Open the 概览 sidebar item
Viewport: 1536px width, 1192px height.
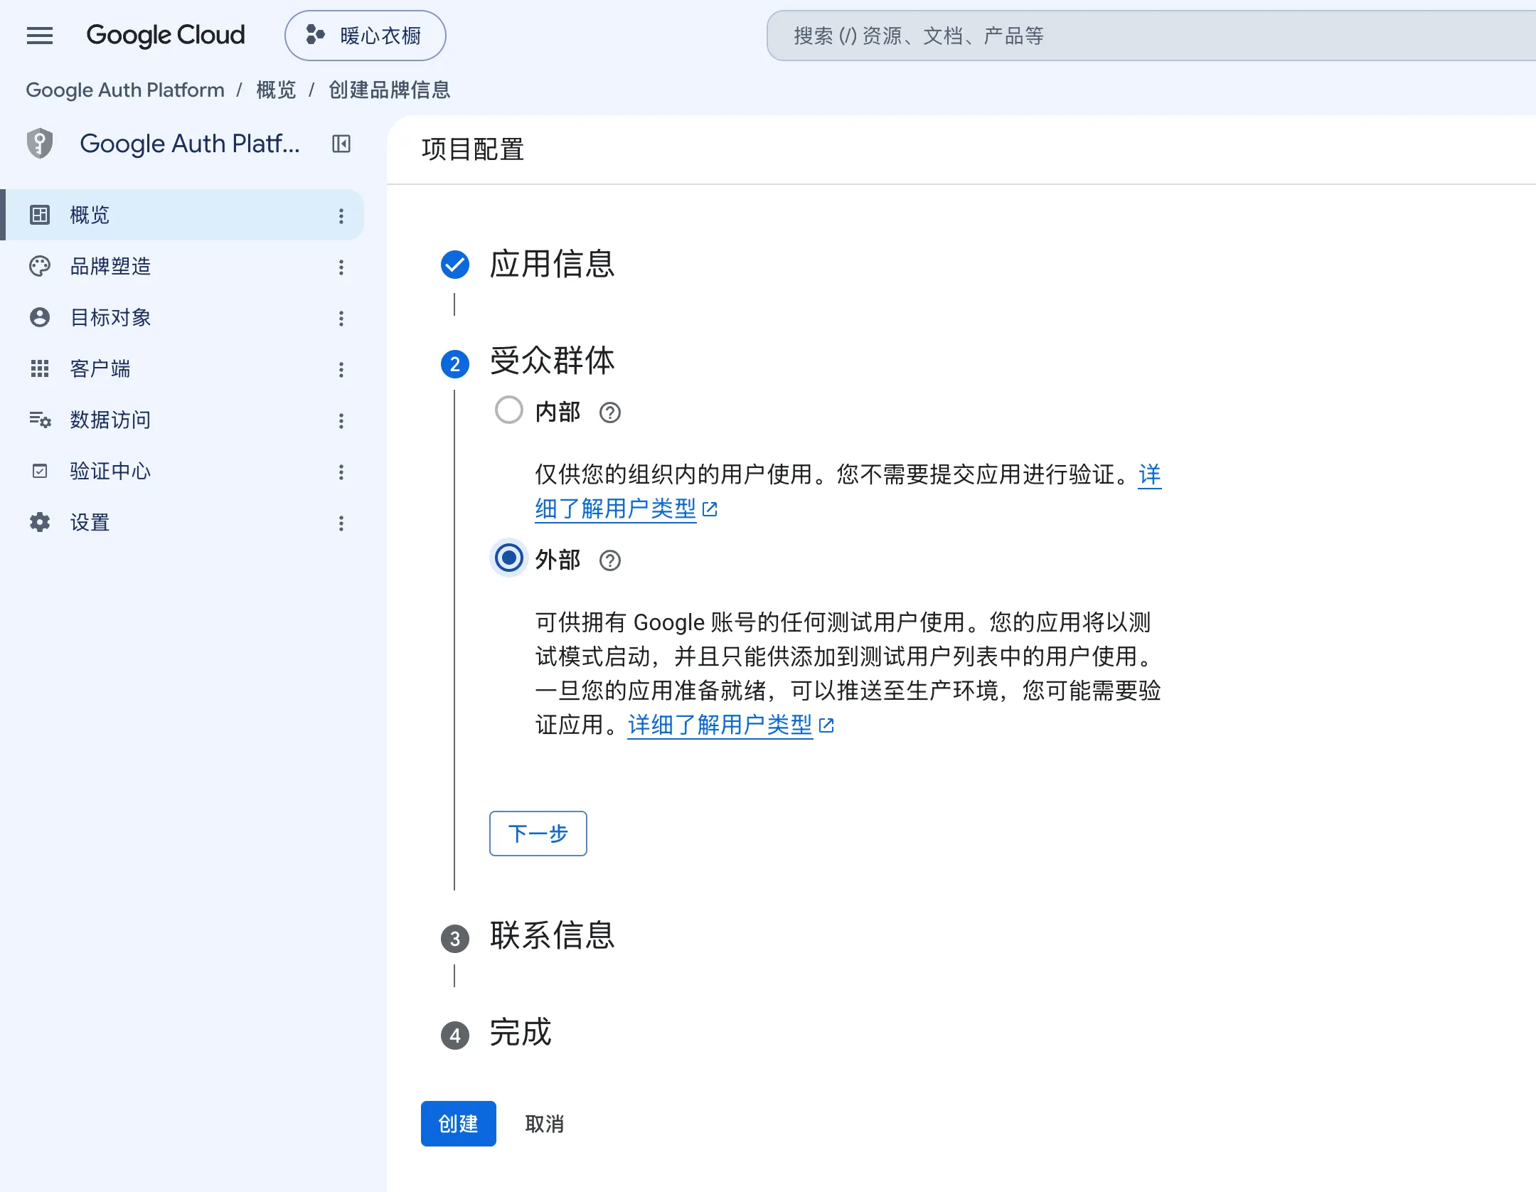(183, 215)
